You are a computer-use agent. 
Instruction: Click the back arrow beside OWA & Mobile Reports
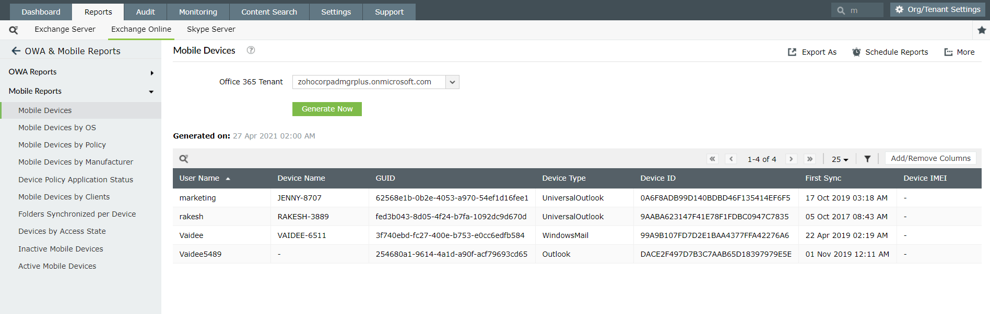16,51
